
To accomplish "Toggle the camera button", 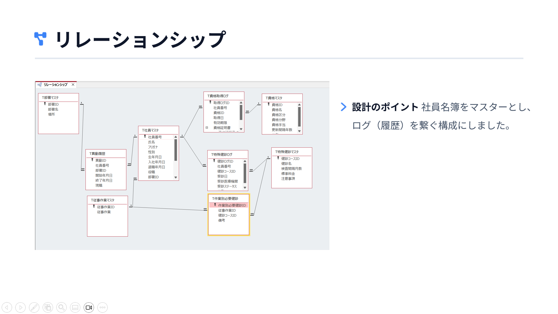I will (x=89, y=307).
